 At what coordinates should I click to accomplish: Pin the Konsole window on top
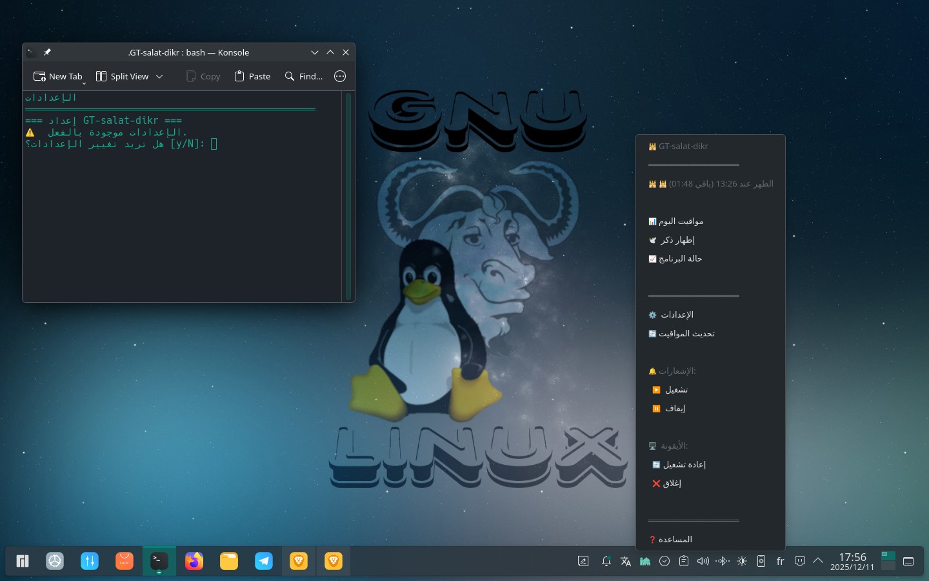coord(47,52)
